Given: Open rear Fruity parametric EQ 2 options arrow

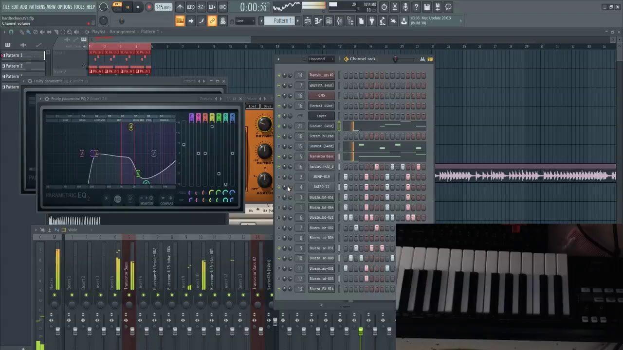Looking at the screenshot, I should point(24,81).
